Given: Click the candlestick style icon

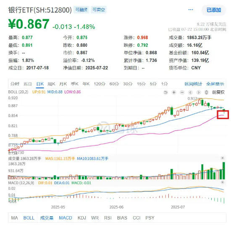Looking at the screenshot, I should (207, 93).
